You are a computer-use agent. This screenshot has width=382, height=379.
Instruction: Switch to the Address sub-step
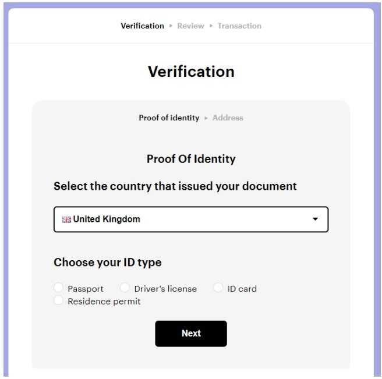tap(228, 118)
